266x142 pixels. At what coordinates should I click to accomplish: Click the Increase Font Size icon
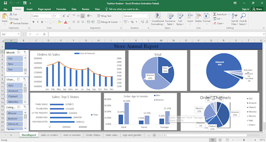point(64,16)
